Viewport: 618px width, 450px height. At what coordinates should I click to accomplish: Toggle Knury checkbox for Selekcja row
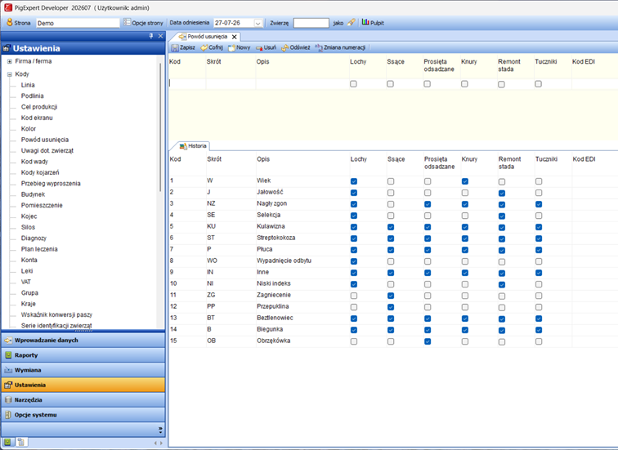465,216
